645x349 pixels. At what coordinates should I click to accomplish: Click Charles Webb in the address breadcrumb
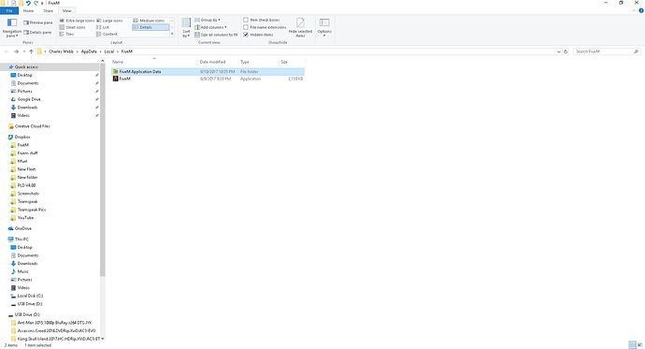click(61, 51)
